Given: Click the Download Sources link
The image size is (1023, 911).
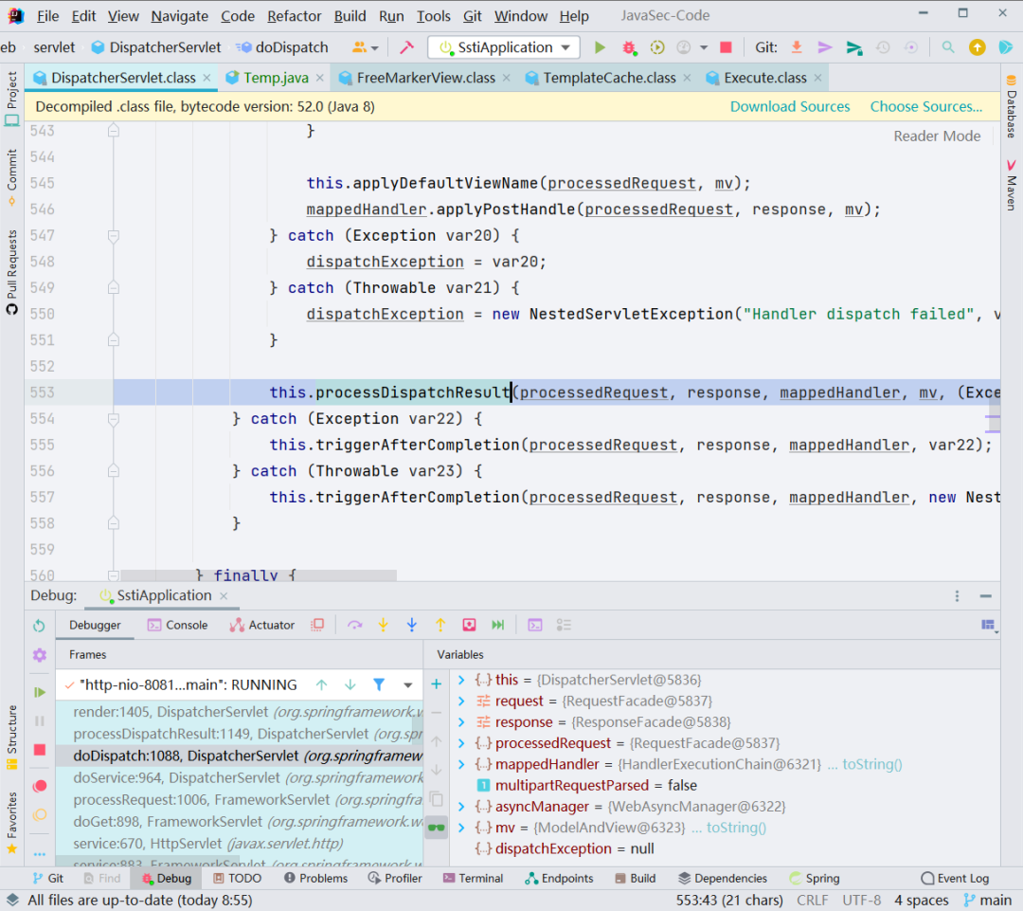Looking at the screenshot, I should click(x=790, y=107).
